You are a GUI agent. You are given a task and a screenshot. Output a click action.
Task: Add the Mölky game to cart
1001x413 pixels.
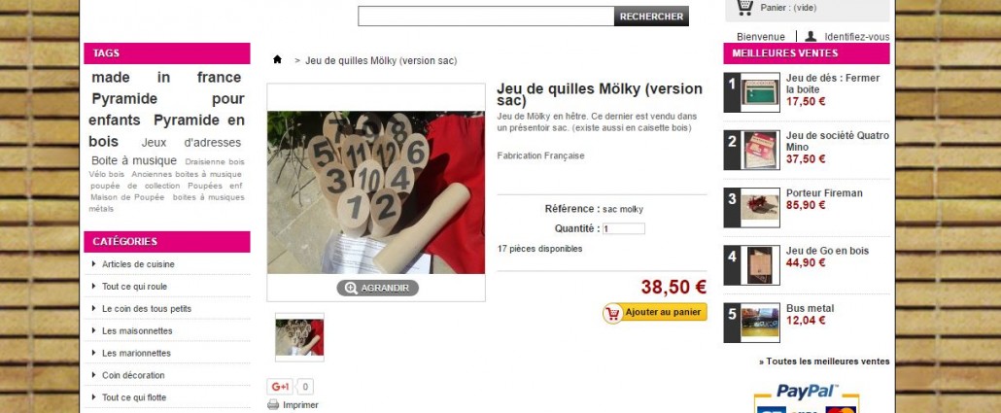(655, 313)
